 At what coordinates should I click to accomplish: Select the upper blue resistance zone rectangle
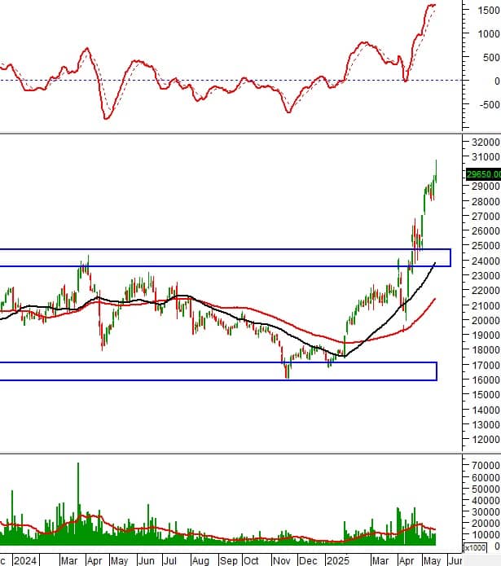point(225,257)
